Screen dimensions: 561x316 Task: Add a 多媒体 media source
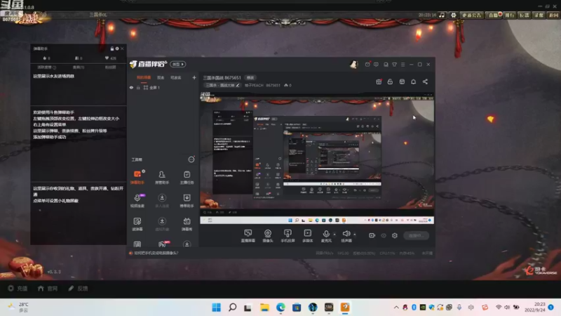tap(307, 236)
